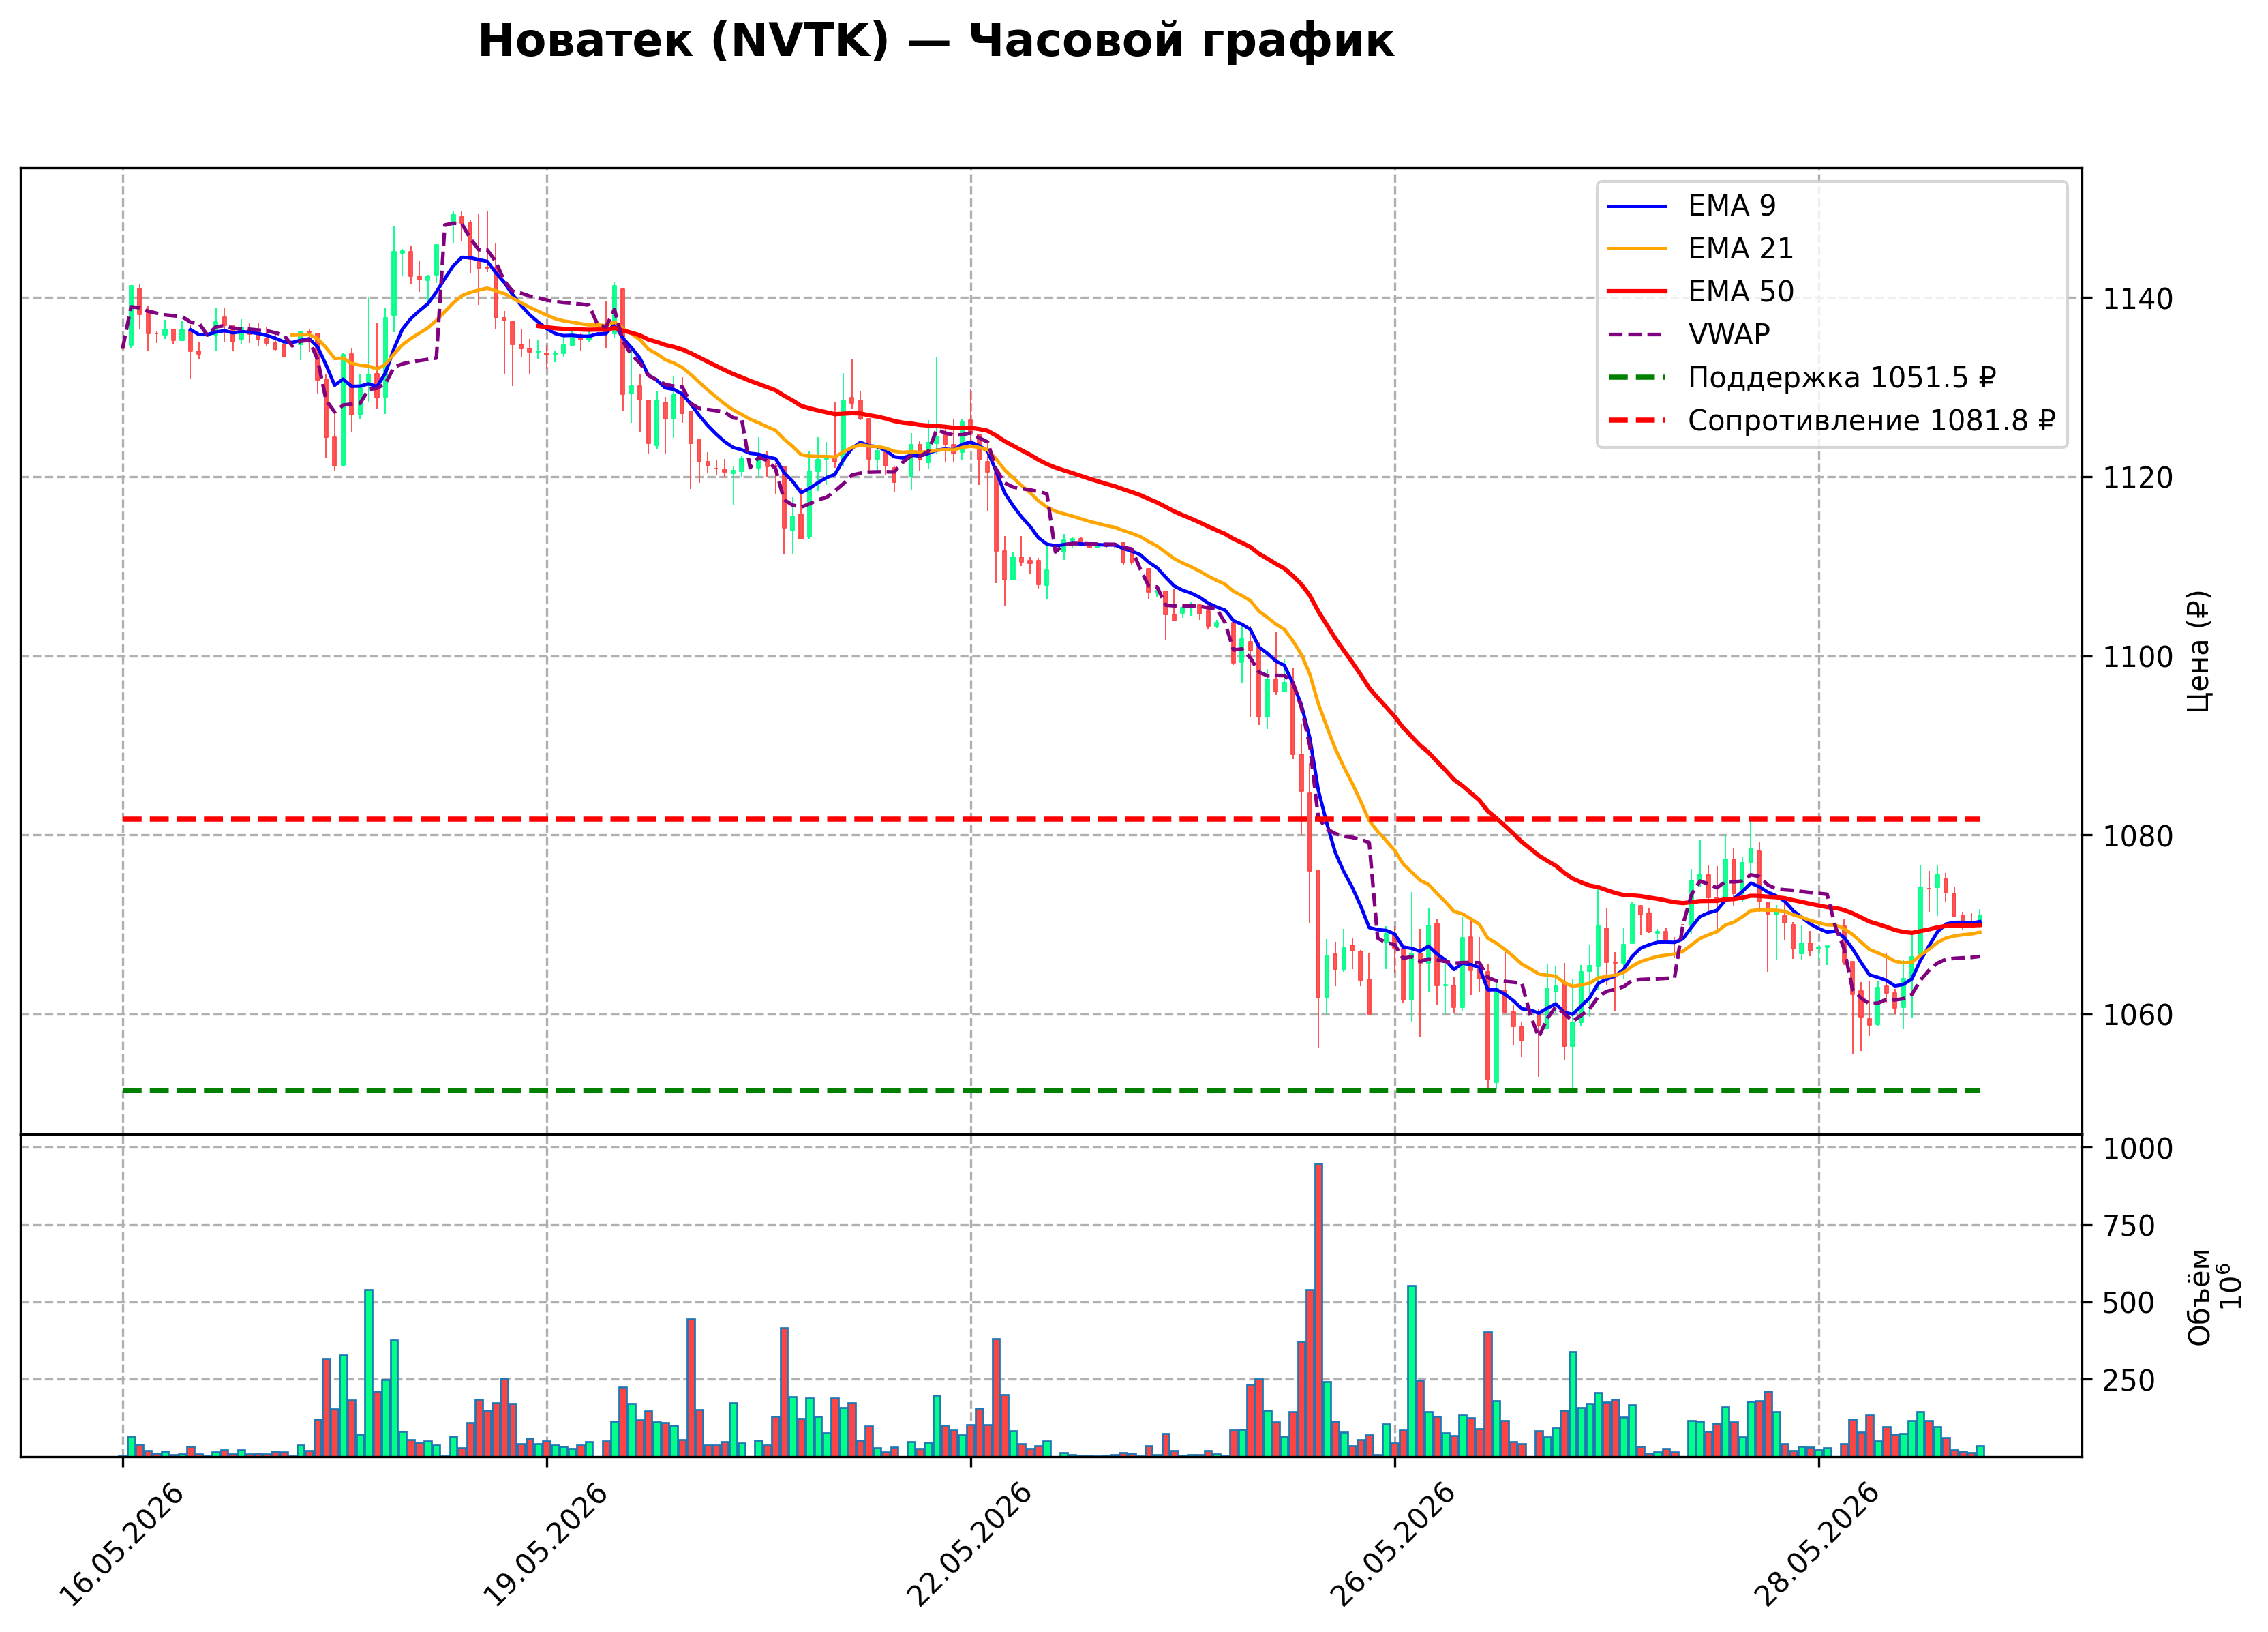Click the blue EMA 9 line sample in legend

coord(1637,206)
